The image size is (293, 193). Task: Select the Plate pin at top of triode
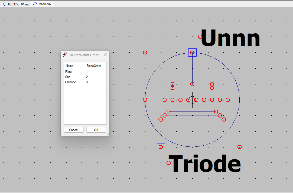point(192,53)
